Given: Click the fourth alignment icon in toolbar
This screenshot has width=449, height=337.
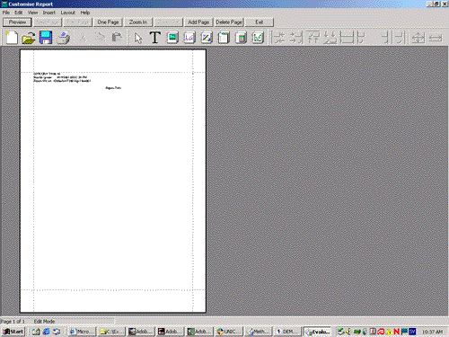Looking at the screenshot, I should pos(330,38).
